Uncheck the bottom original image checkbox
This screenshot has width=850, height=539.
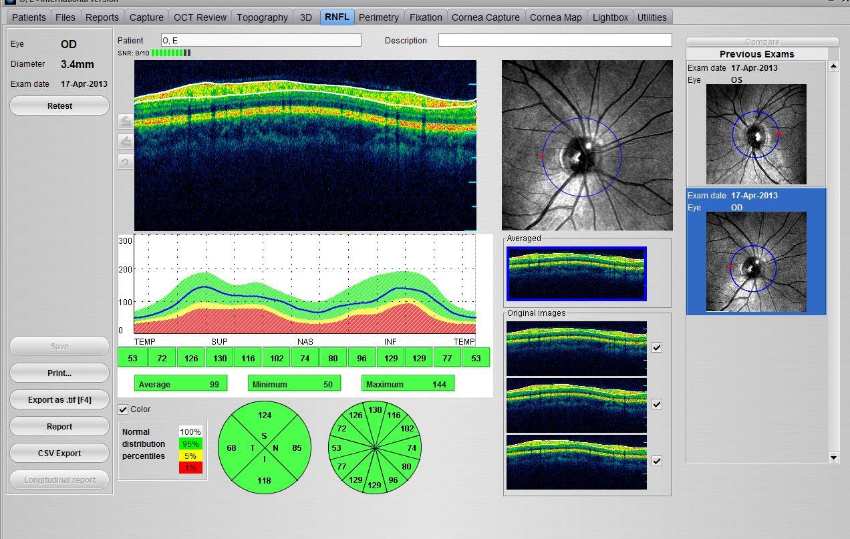(x=657, y=461)
